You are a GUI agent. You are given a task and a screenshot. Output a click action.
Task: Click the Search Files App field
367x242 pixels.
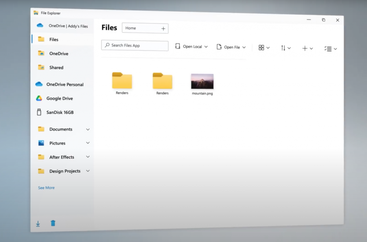pos(135,45)
